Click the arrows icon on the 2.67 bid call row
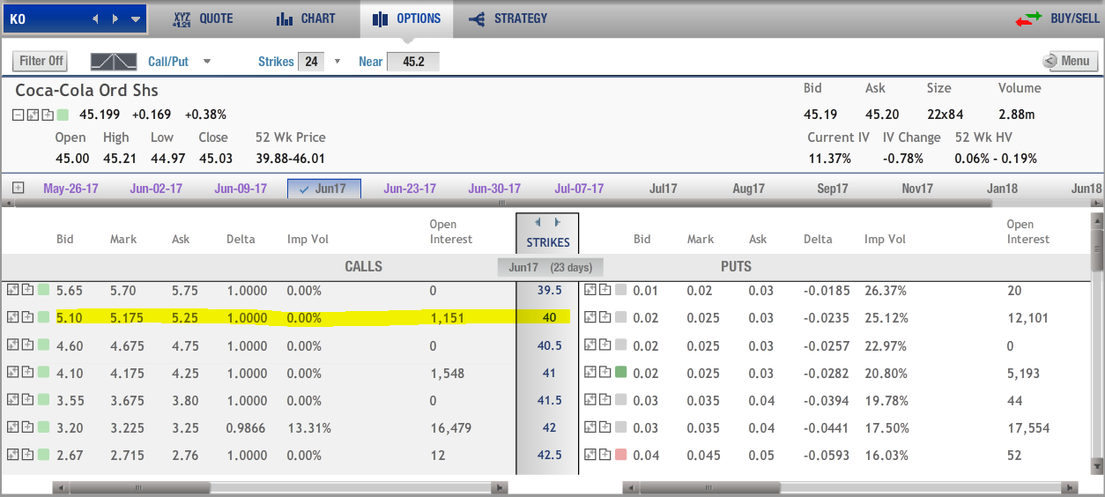The height and width of the screenshot is (497, 1105). tap(12, 455)
